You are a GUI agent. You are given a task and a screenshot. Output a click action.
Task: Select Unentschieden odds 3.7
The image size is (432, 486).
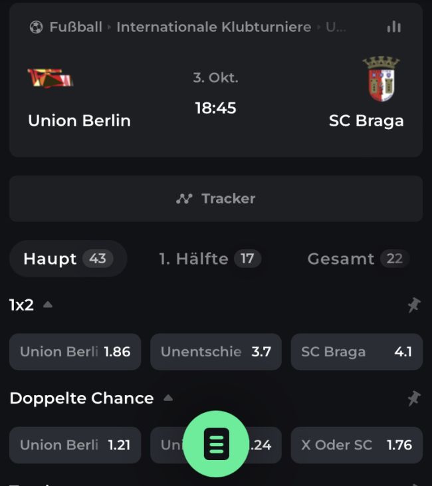(216, 352)
